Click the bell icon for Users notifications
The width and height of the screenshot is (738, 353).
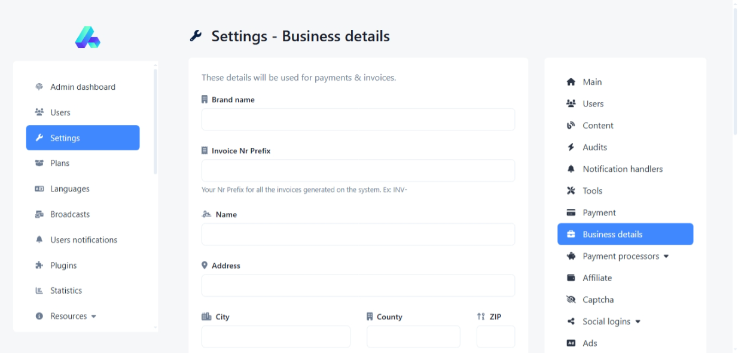tap(39, 240)
